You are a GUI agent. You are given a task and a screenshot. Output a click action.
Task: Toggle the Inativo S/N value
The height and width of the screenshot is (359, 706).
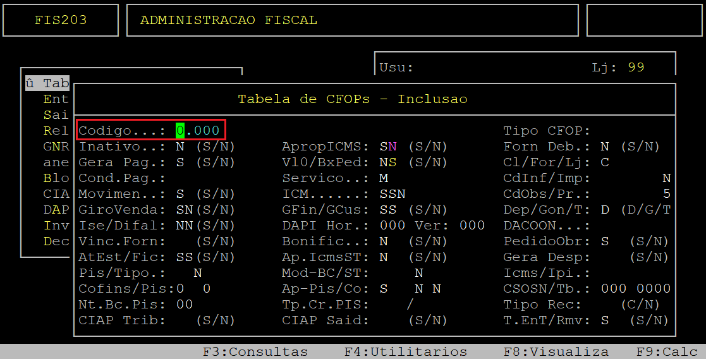[180, 147]
